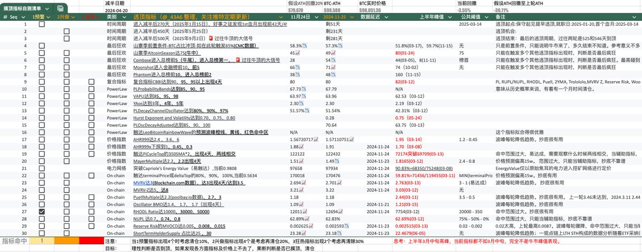
Task: Tick the 1预警 checkbox in row 21 电力网络
Action: (x=41, y=168)
